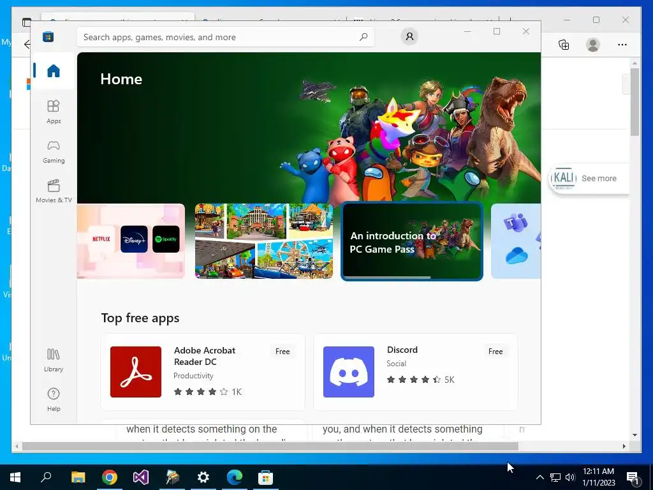Click the Discord app title
The height and width of the screenshot is (490, 653).
pyautogui.click(x=402, y=350)
